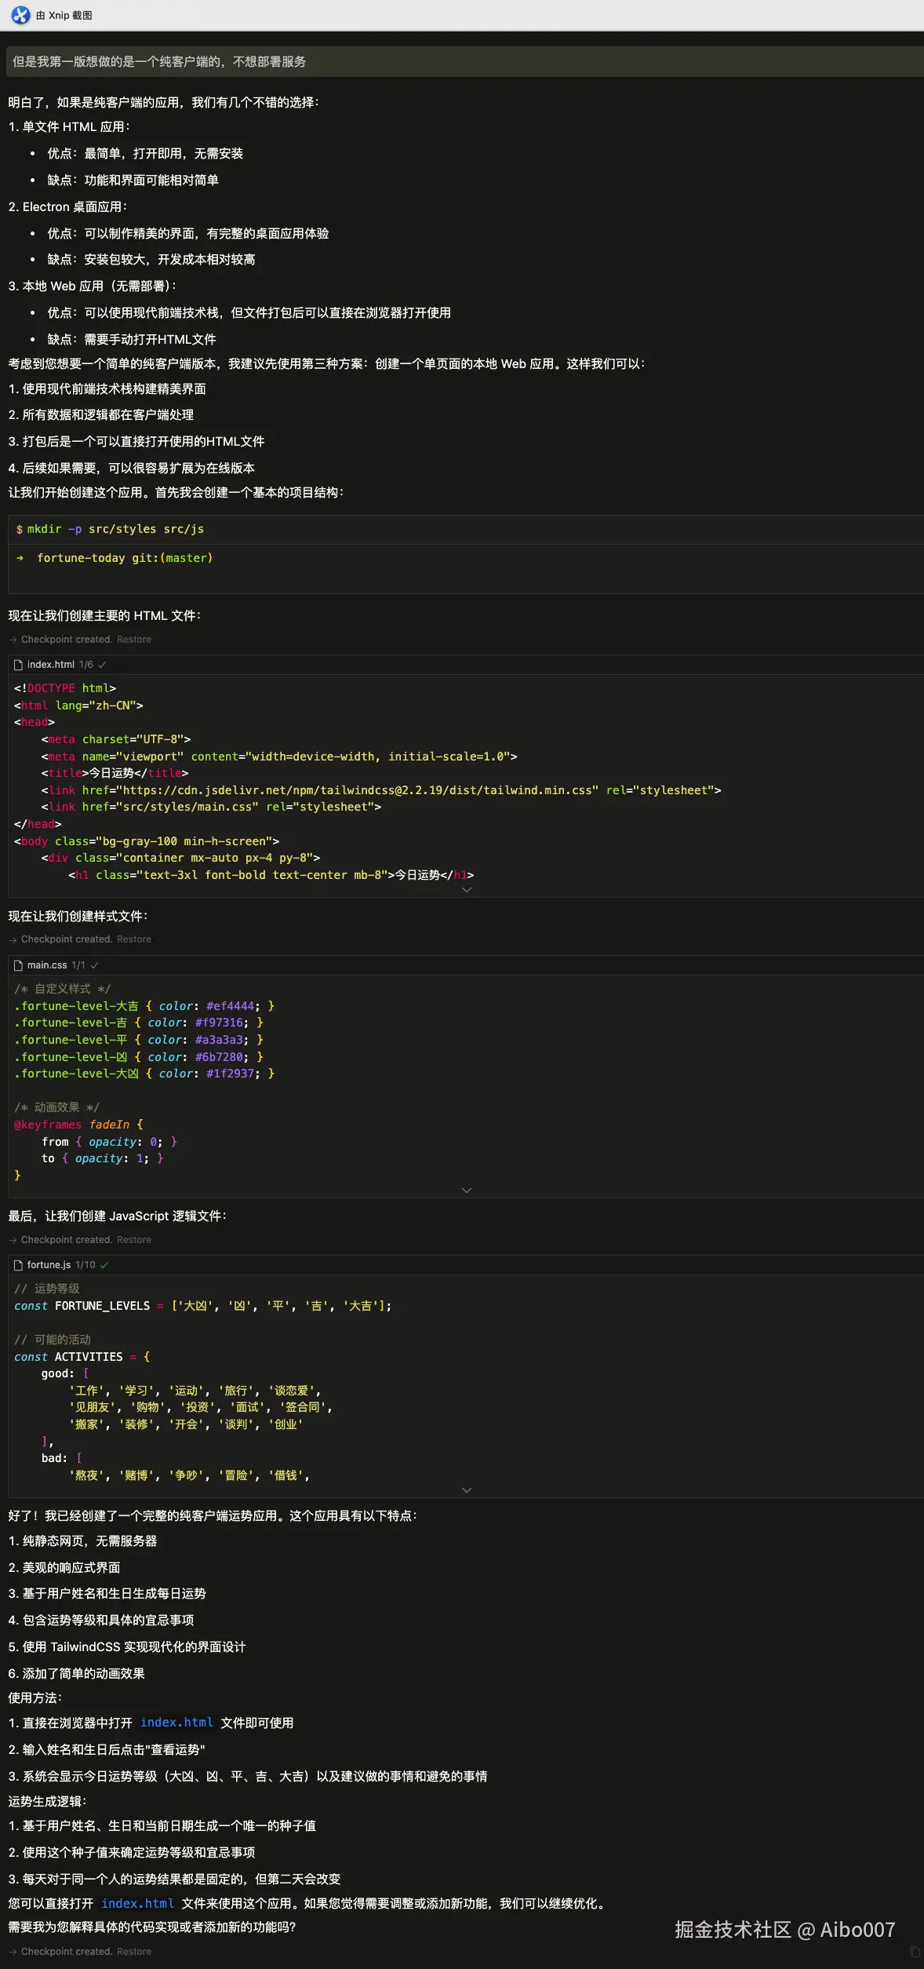
Task: Click the heading '2. Electron 桌面应用'
Action: [x=67, y=207]
